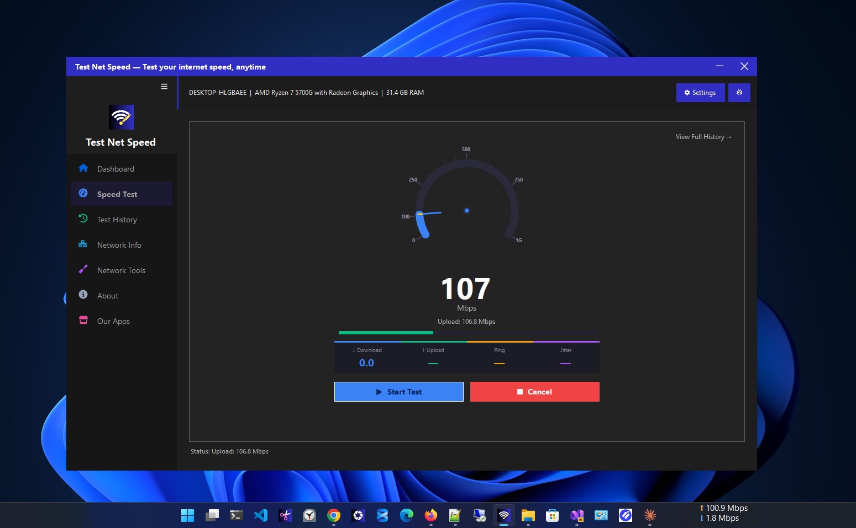Click the Ping result label

coord(500,350)
